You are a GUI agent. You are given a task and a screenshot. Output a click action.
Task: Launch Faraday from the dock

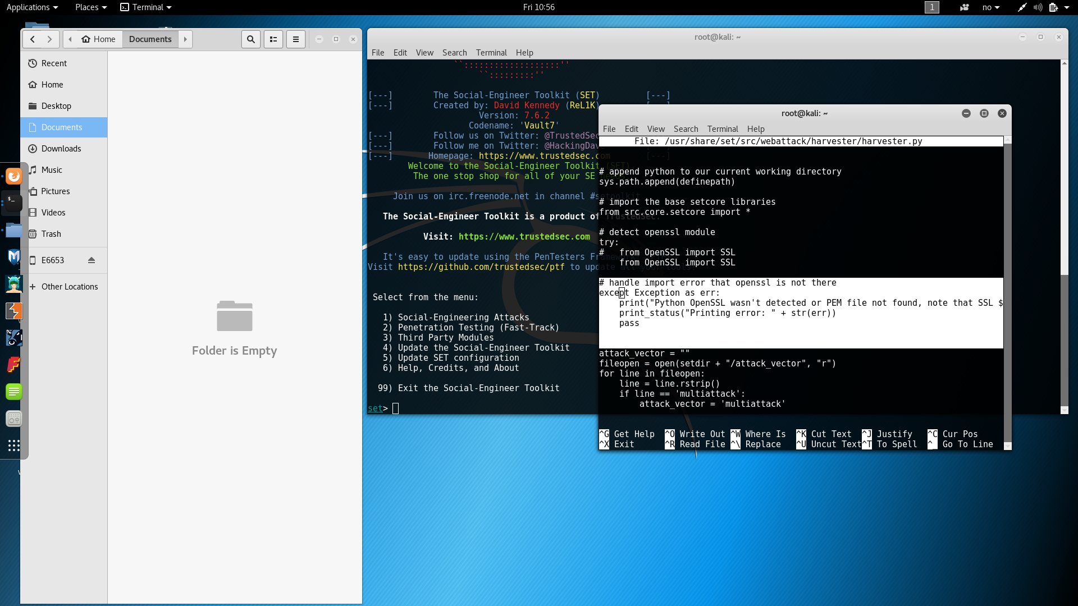14,365
